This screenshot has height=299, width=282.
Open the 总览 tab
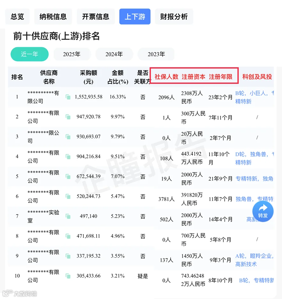point(17,17)
